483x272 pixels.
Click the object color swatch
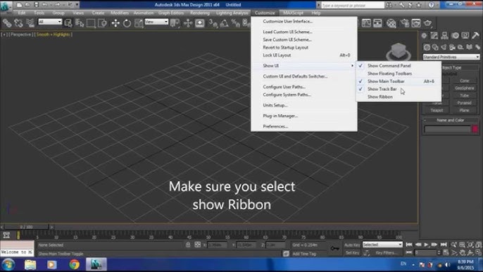pyautogui.click(x=475, y=129)
